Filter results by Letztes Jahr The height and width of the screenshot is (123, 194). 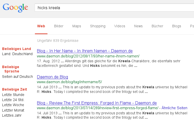12,115
